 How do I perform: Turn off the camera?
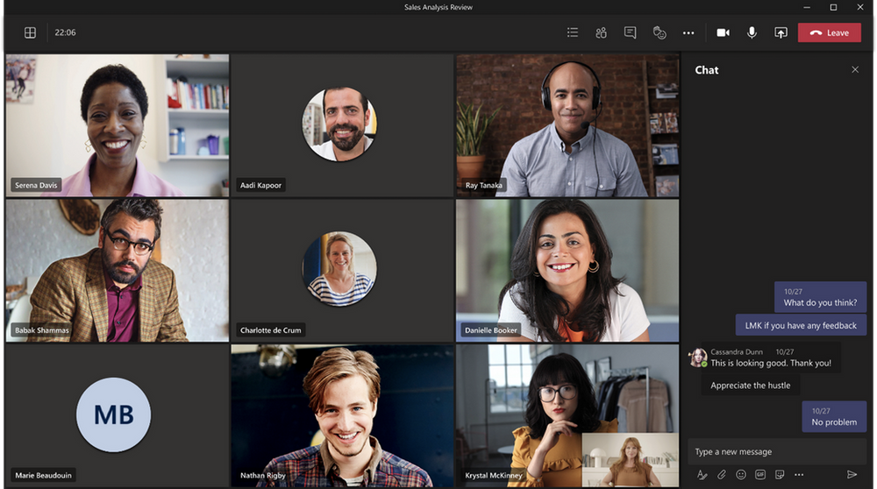pos(724,32)
